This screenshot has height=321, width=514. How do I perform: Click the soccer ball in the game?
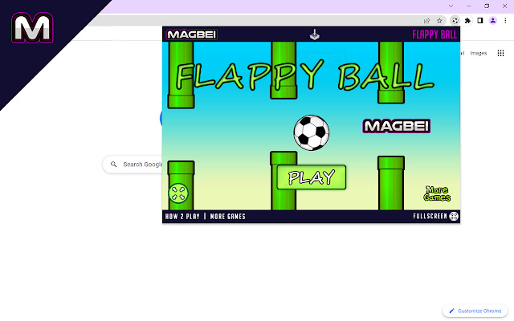tap(312, 132)
